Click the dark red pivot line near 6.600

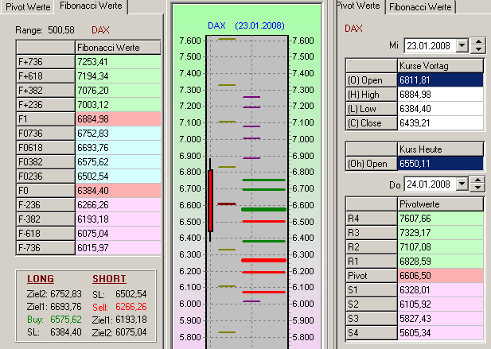pos(227,204)
